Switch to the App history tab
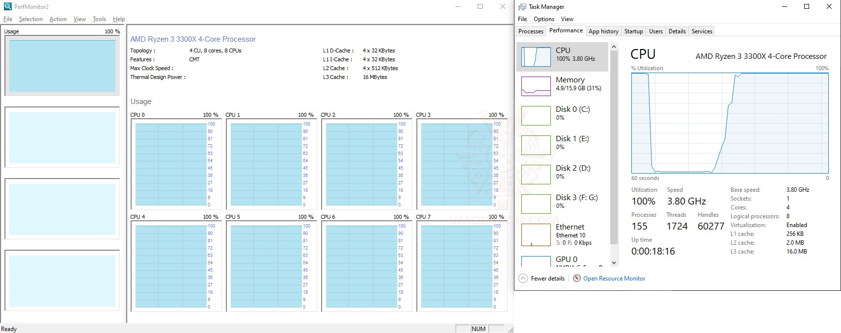Image resolution: width=841 pixels, height=333 pixels. (603, 31)
